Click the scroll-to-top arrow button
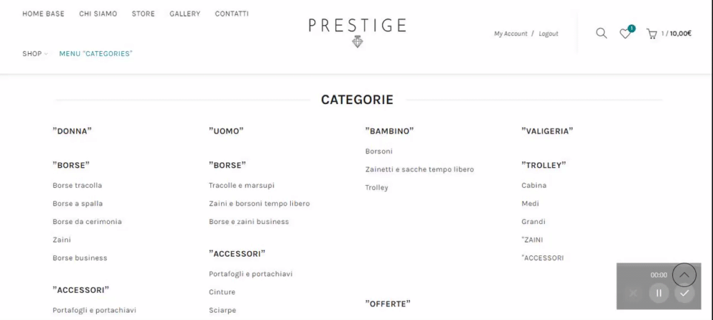Image resolution: width=713 pixels, height=320 pixels. click(684, 274)
